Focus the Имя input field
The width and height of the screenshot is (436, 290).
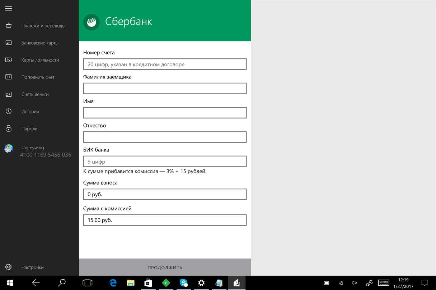pos(165,113)
